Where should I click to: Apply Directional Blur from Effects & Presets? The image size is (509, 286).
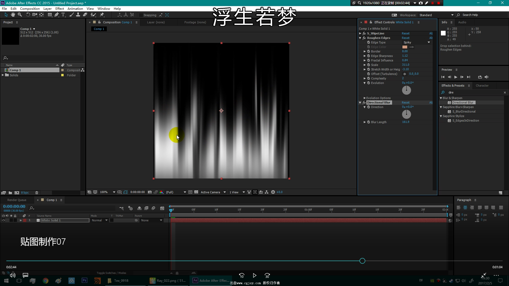(463, 102)
